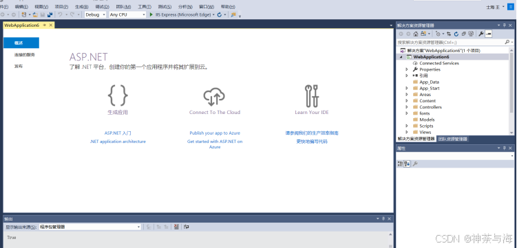
Task: Click the Redo arrow in the toolbar
Action: tap(72, 14)
